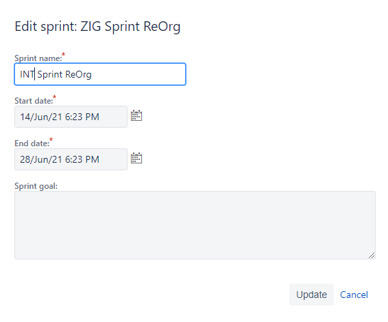388x322 pixels.
Task: Open the Start date calendar picker
Action: click(x=136, y=115)
